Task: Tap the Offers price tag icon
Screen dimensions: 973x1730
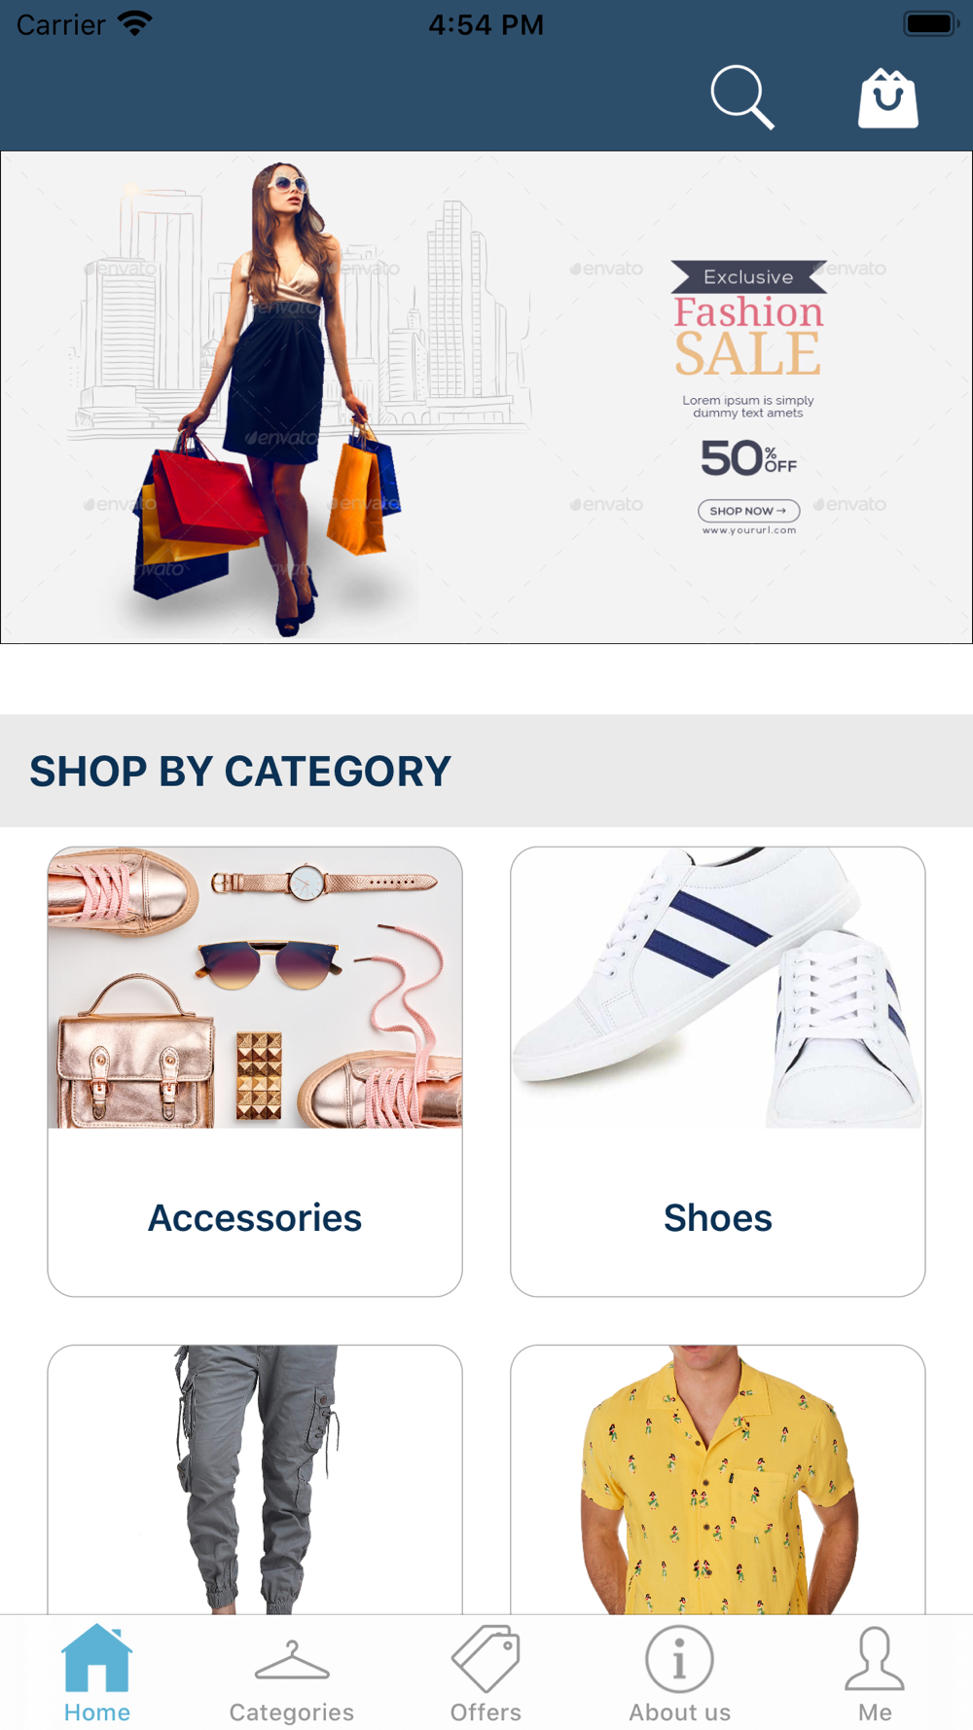Action: [486, 1658]
